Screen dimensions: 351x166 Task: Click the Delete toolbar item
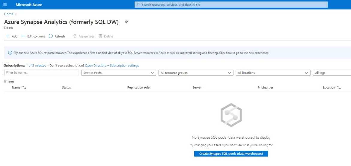click(106, 36)
